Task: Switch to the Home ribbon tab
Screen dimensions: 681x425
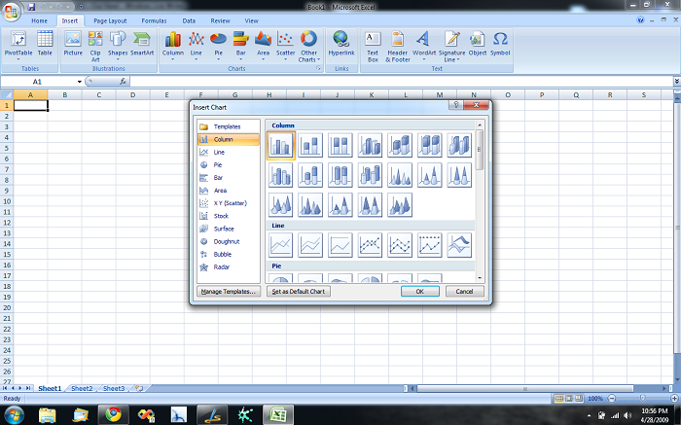Action: coord(39,20)
